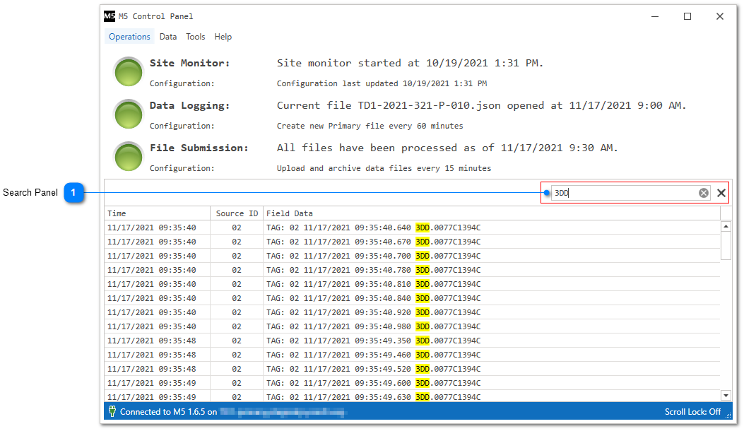Click 'Configuration last updated 10/19/2021 1:31 PM' text

click(x=382, y=83)
